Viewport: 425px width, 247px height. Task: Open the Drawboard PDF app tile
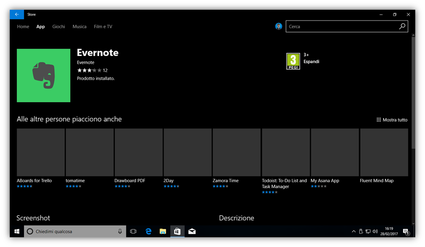click(139, 152)
